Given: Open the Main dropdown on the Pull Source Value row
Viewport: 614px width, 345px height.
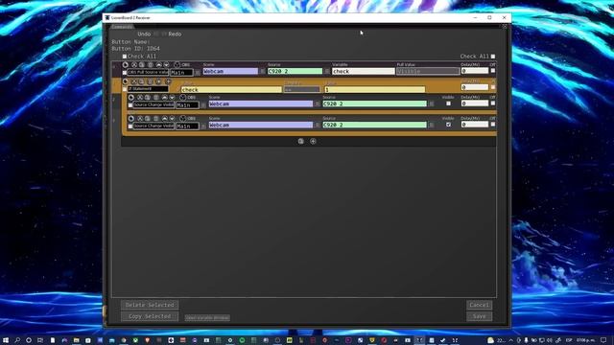Looking at the screenshot, I should coord(181,73).
